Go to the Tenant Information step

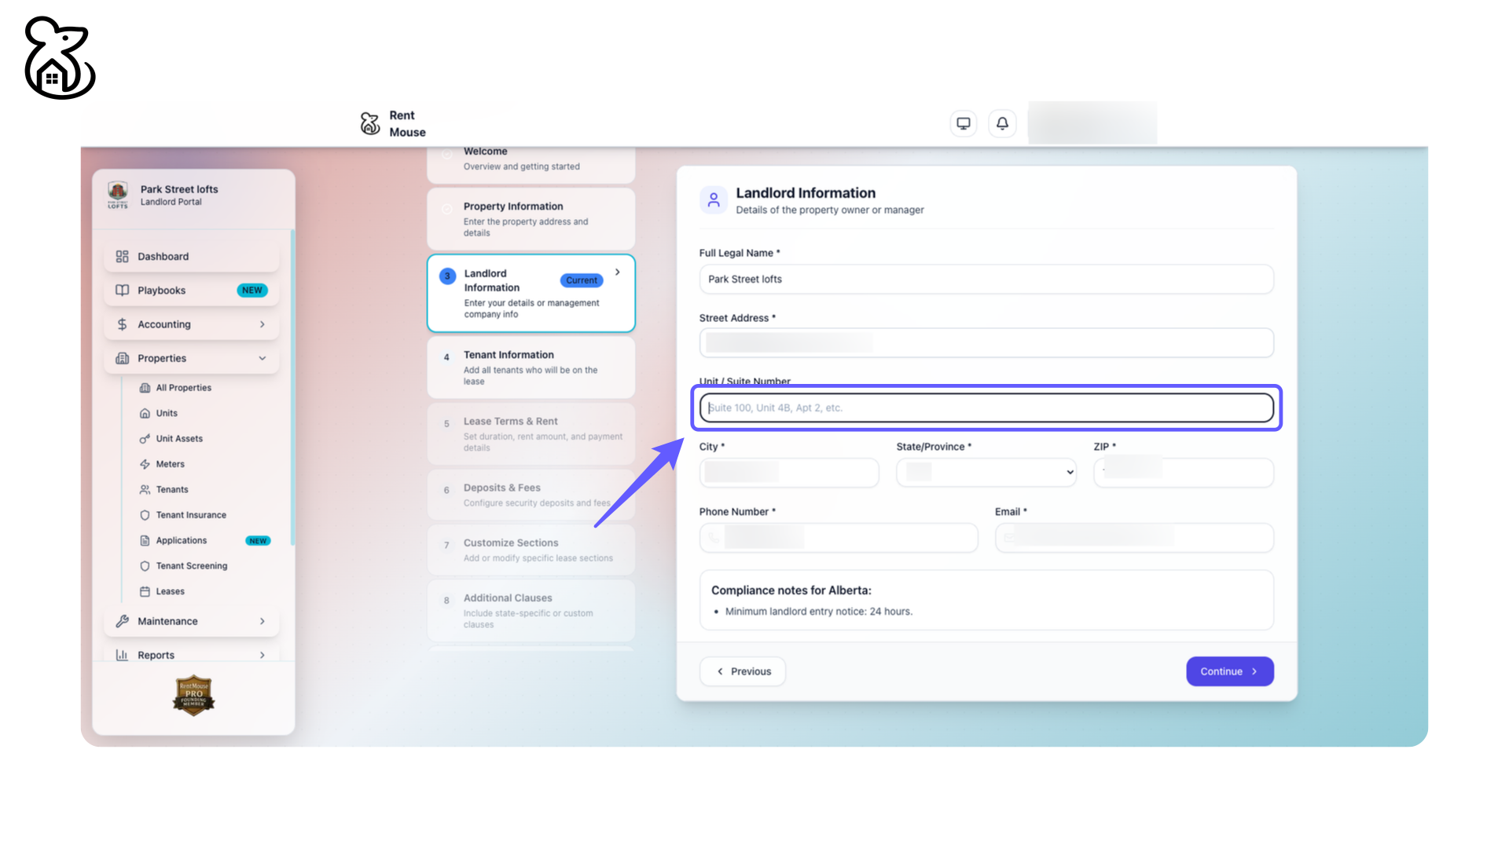(531, 367)
